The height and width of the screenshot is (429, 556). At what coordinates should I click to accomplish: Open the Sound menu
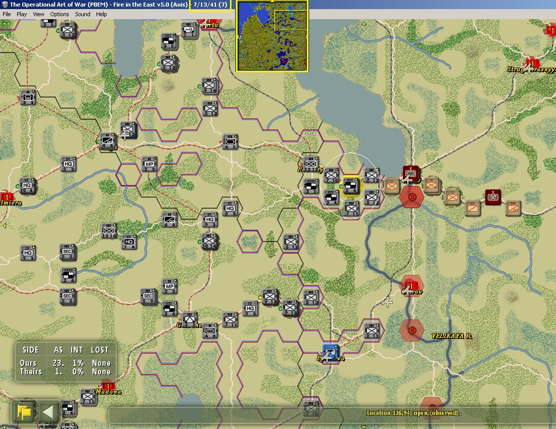tap(82, 14)
